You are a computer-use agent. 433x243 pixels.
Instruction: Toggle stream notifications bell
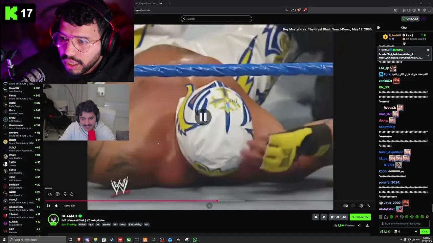pos(316,217)
